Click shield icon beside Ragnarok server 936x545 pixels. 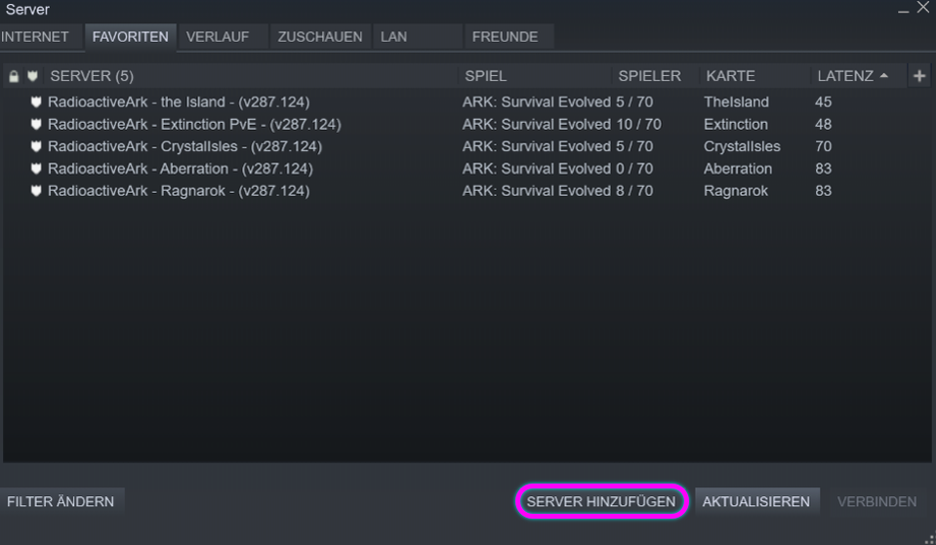click(x=36, y=191)
